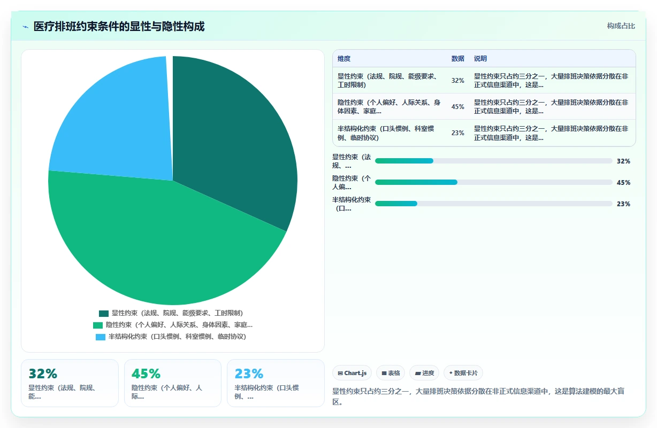Click the 32% label beside progress bar
This screenshot has width=657, height=428.
tap(623, 161)
